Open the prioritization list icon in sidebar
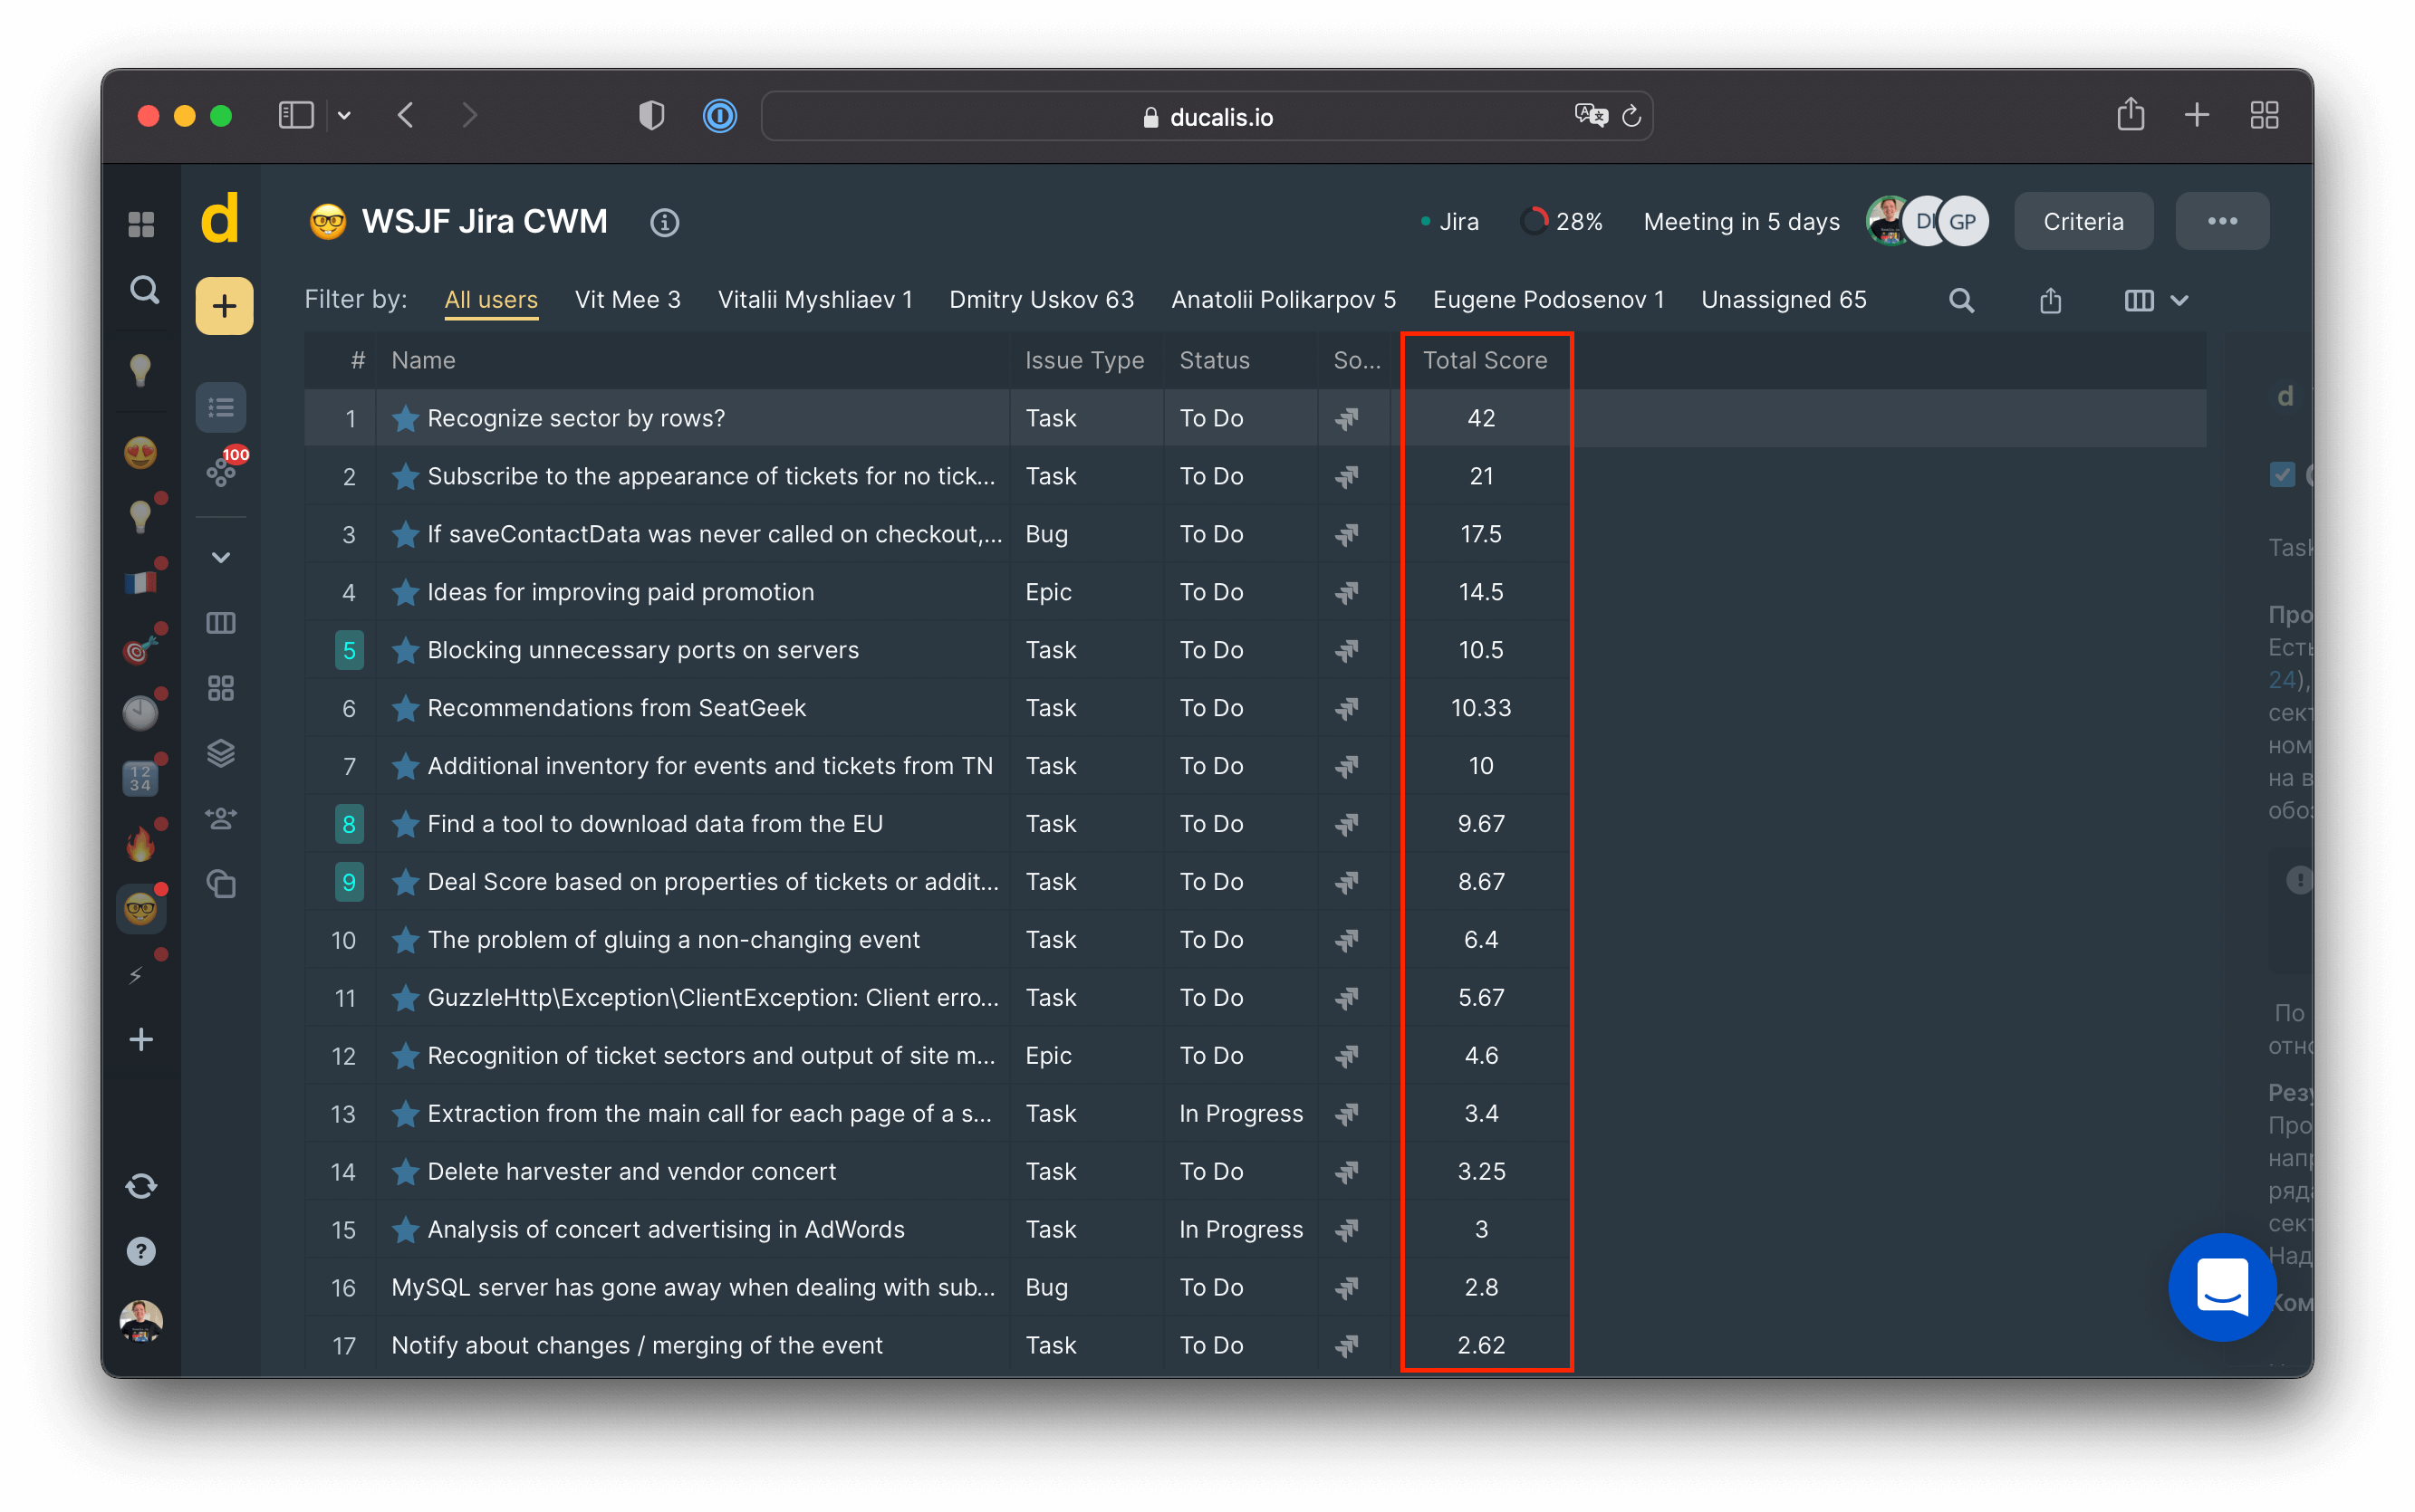This screenshot has width=2415, height=1512. point(221,406)
